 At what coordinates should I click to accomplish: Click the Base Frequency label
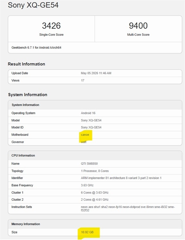click(22, 185)
